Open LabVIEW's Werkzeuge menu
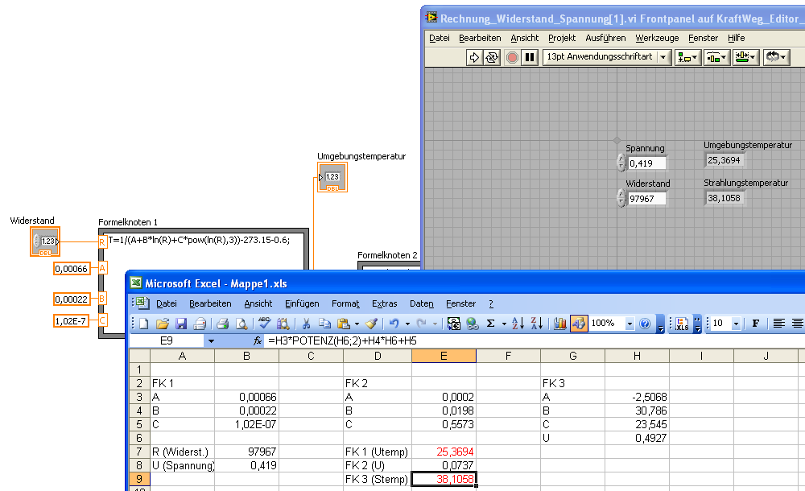805x491 pixels. (x=657, y=38)
